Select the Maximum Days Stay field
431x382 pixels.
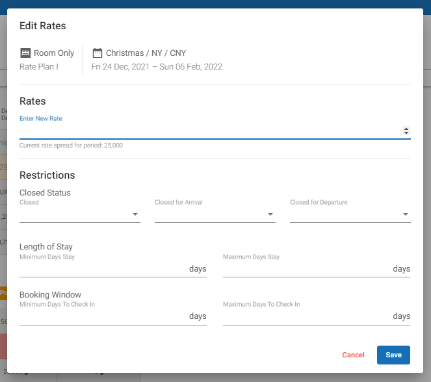pos(306,269)
